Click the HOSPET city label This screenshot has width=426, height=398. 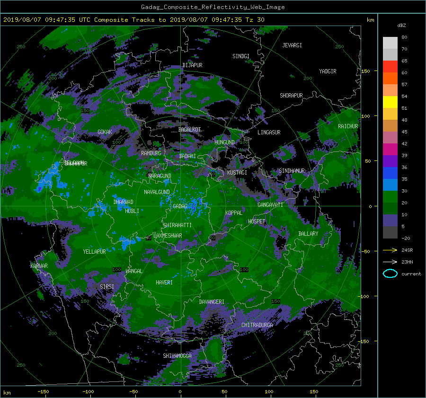[x=257, y=221]
